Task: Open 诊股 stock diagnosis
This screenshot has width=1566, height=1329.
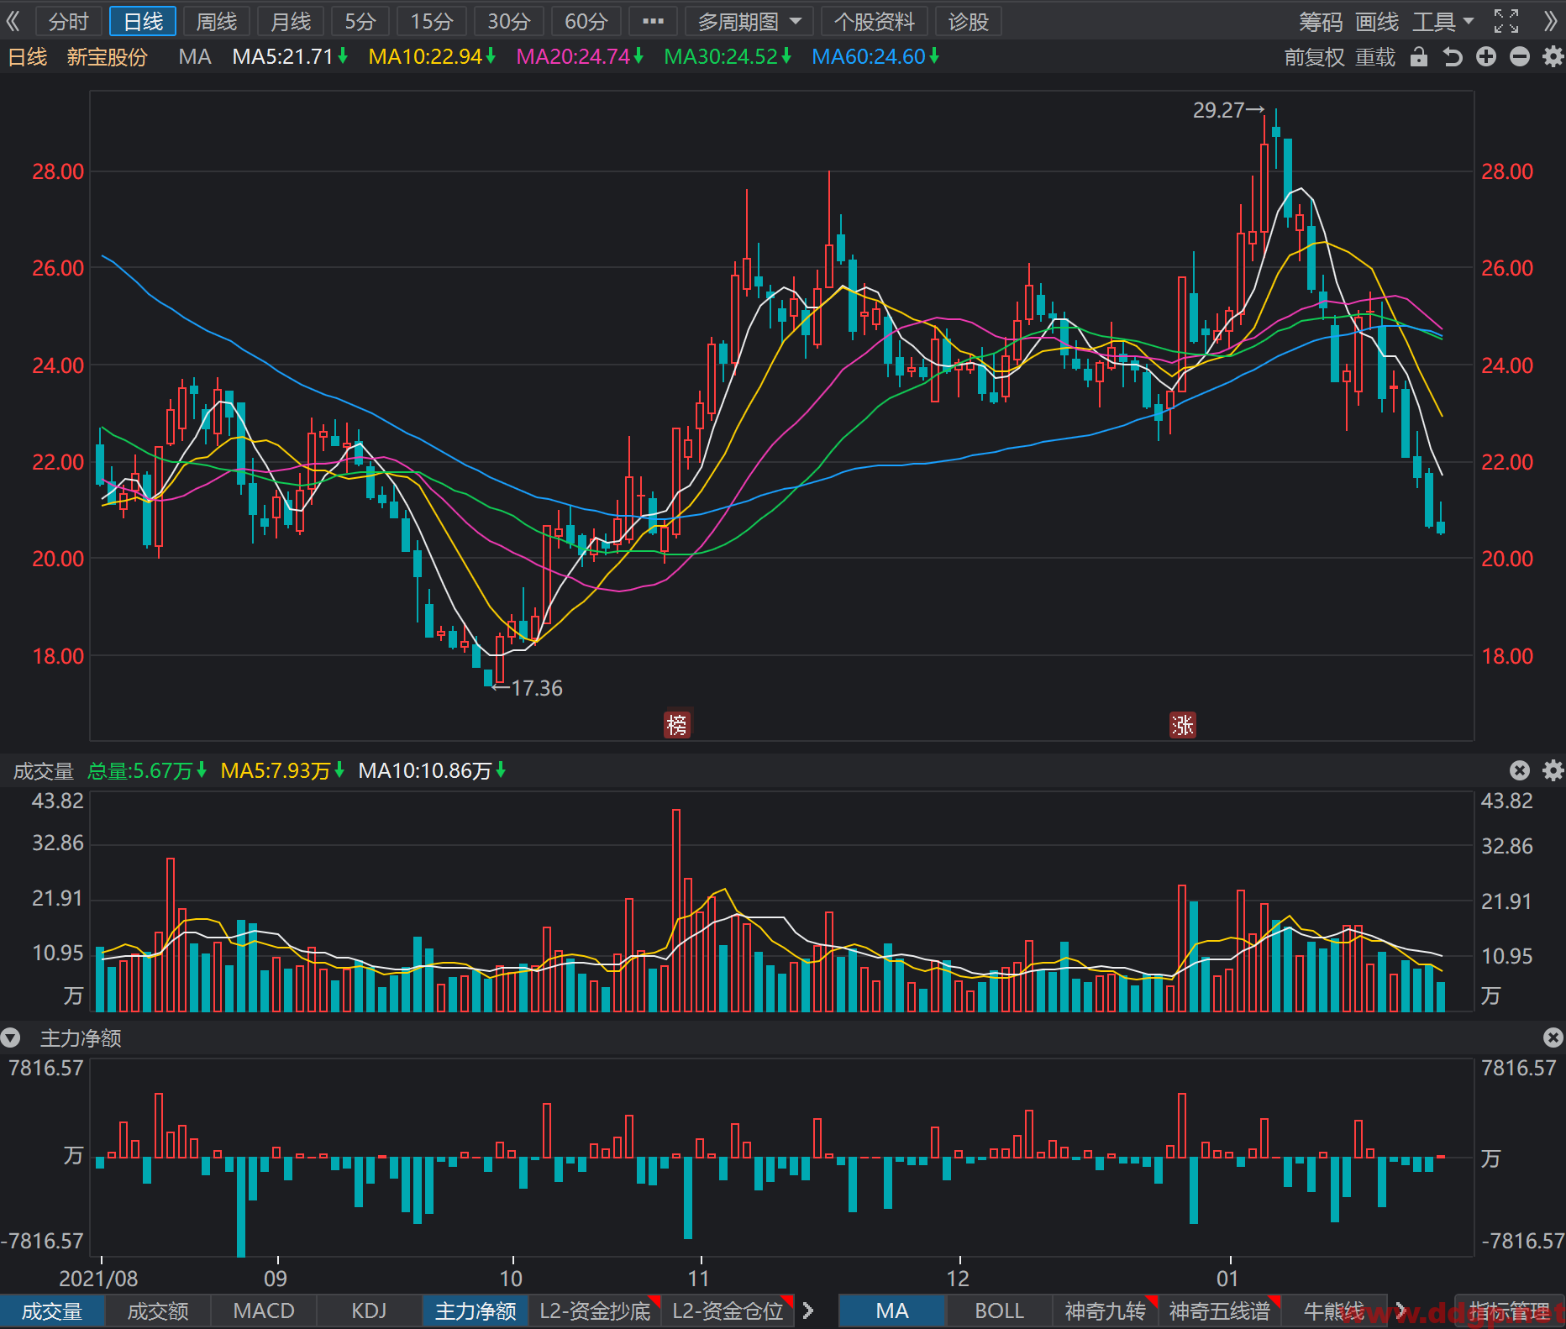Action: pyautogui.click(x=969, y=21)
